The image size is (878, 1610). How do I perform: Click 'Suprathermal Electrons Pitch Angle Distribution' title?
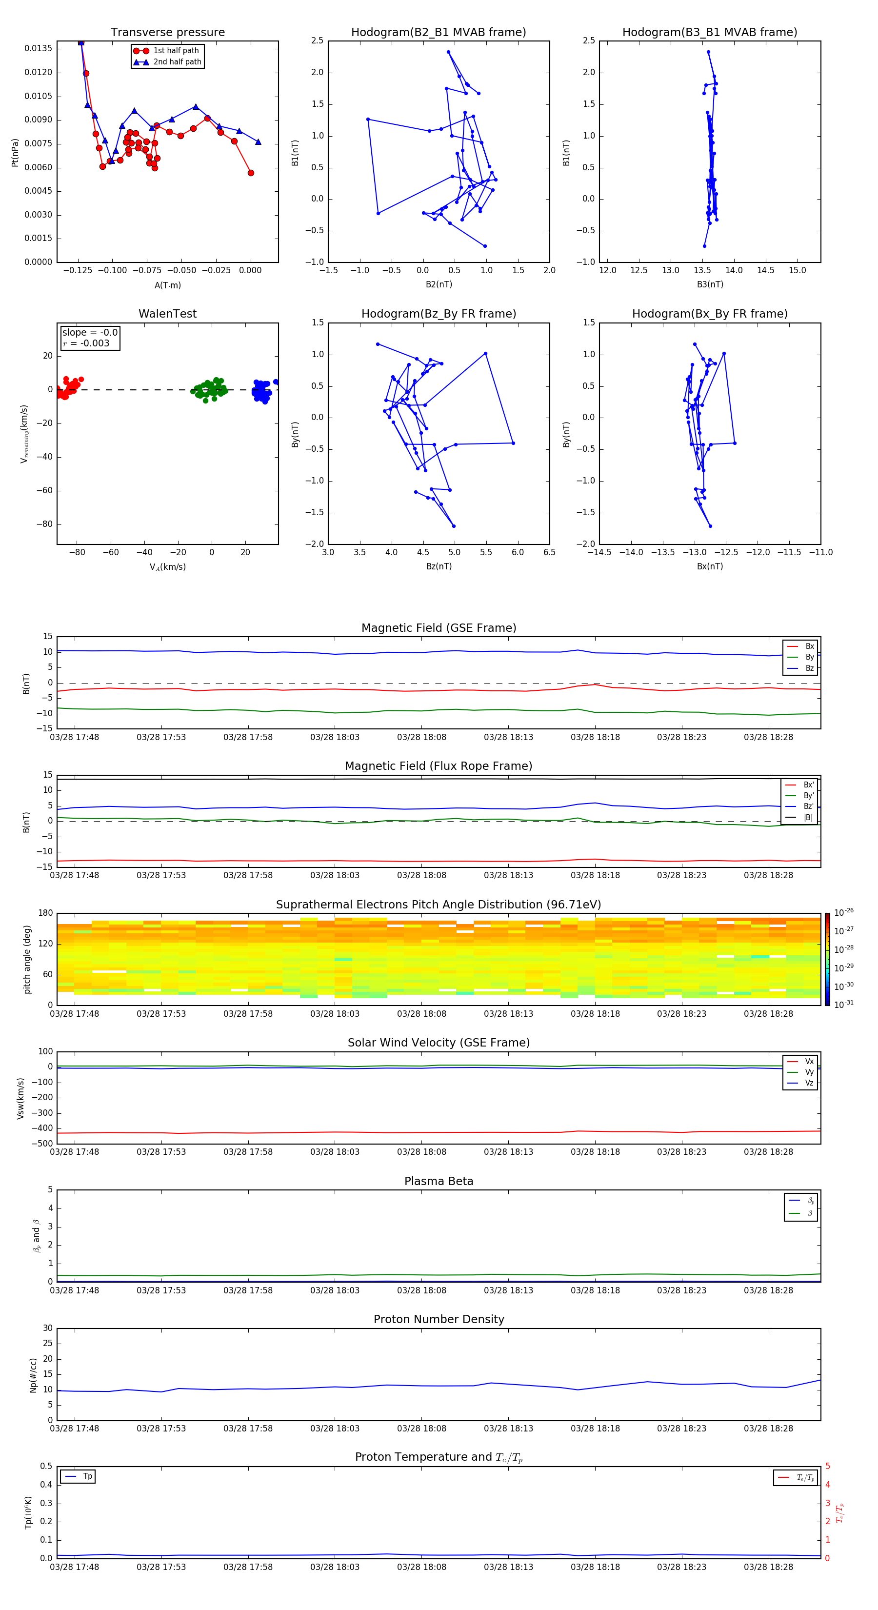pos(439,905)
